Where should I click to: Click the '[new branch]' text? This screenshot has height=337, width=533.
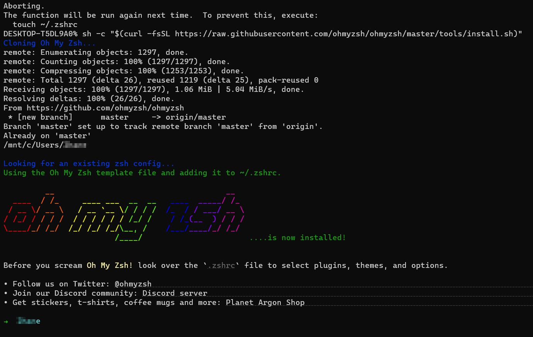click(45, 117)
